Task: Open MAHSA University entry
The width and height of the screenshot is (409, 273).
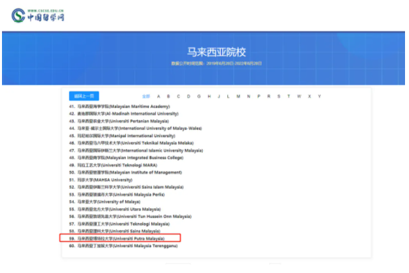Action: point(101,180)
